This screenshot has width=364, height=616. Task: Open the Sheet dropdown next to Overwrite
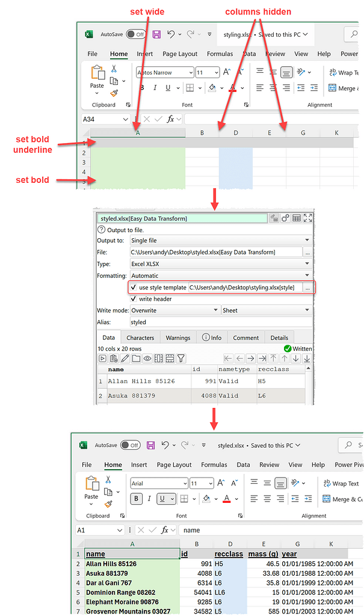pyautogui.click(x=267, y=310)
